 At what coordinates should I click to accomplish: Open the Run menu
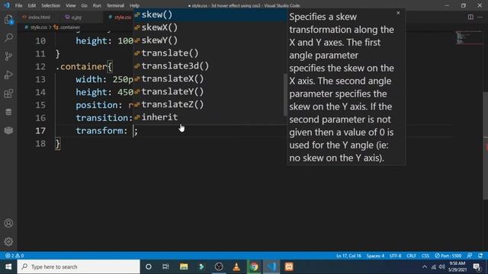pos(97,5)
